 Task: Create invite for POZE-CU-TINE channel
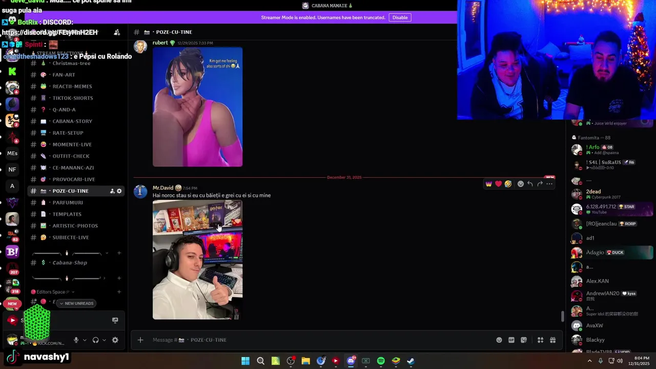coord(112,191)
